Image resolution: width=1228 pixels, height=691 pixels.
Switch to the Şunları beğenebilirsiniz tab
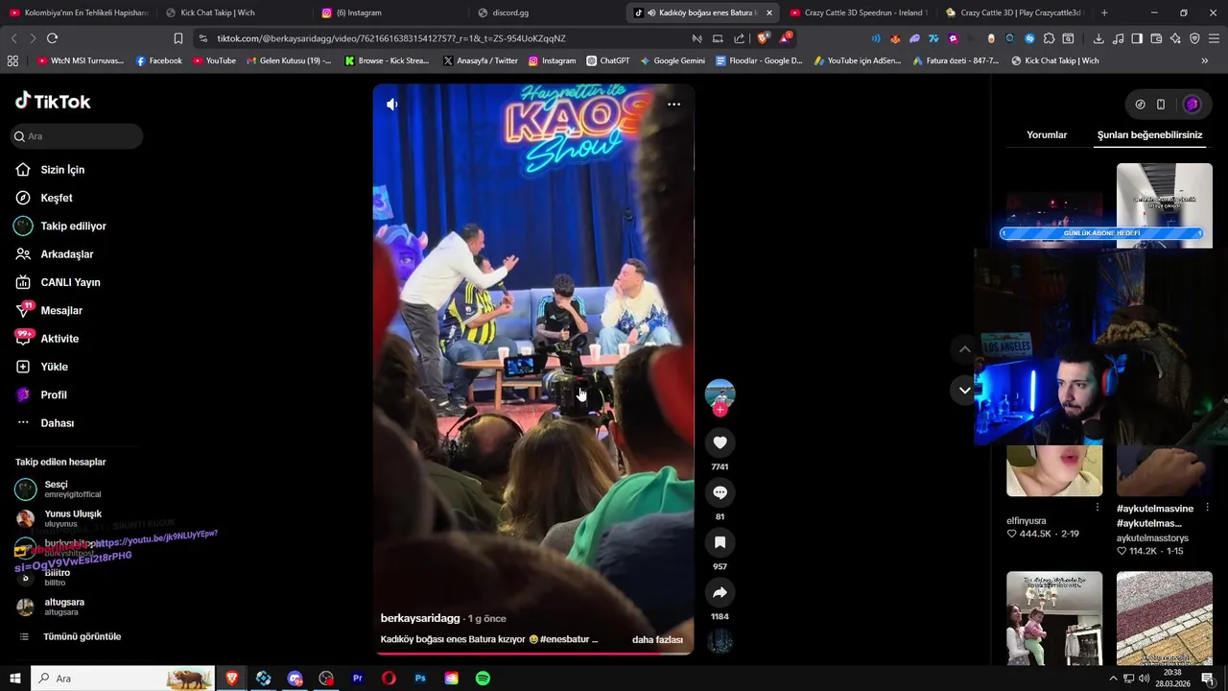coord(1149,135)
